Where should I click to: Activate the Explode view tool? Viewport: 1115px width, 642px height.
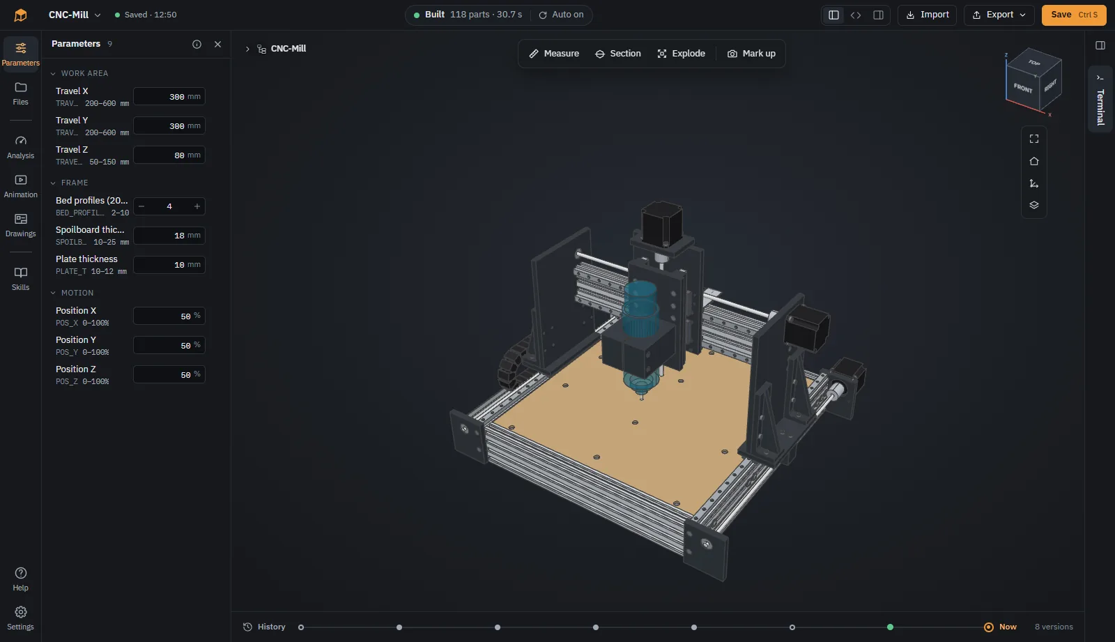pos(682,54)
